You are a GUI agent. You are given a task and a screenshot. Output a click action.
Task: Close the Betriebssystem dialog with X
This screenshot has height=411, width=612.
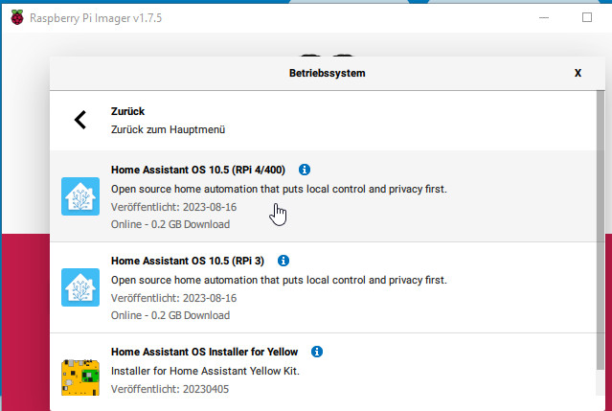[578, 73]
